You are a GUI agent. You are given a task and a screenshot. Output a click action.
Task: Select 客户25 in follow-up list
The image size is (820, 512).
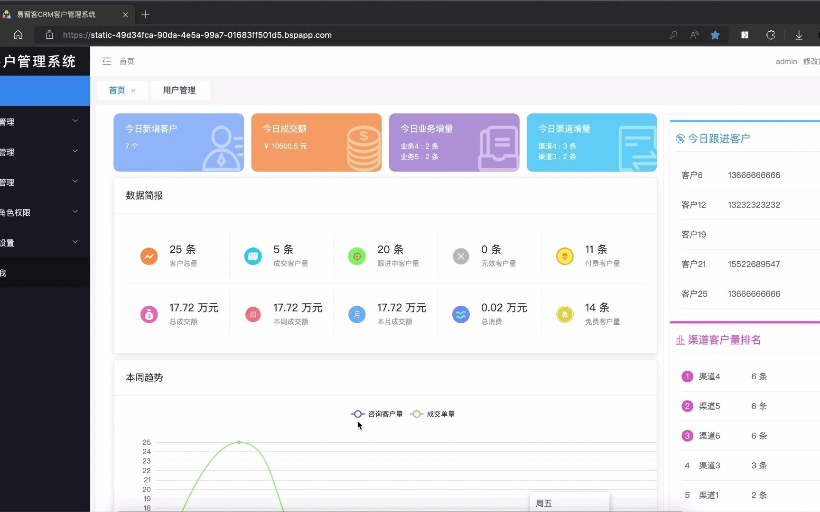point(694,294)
